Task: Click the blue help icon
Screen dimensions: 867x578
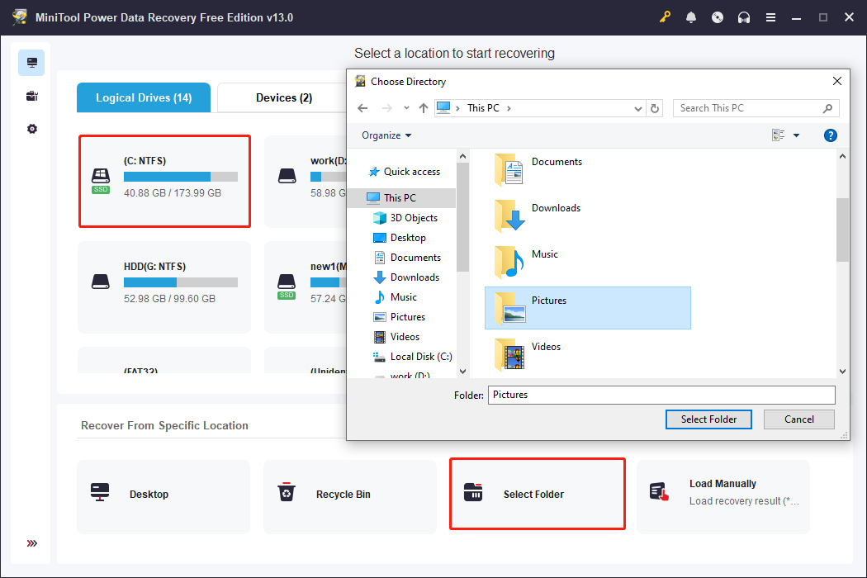Action: [x=830, y=135]
